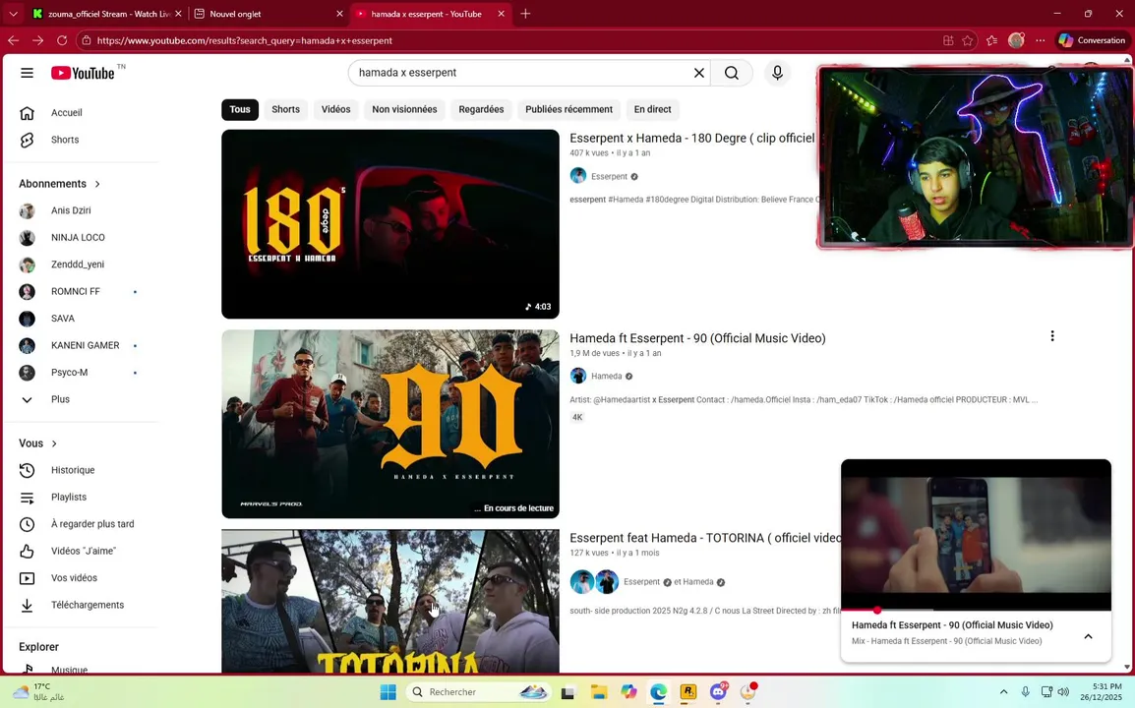Open Conversation Copilot button
The height and width of the screenshot is (708, 1135).
(1093, 40)
